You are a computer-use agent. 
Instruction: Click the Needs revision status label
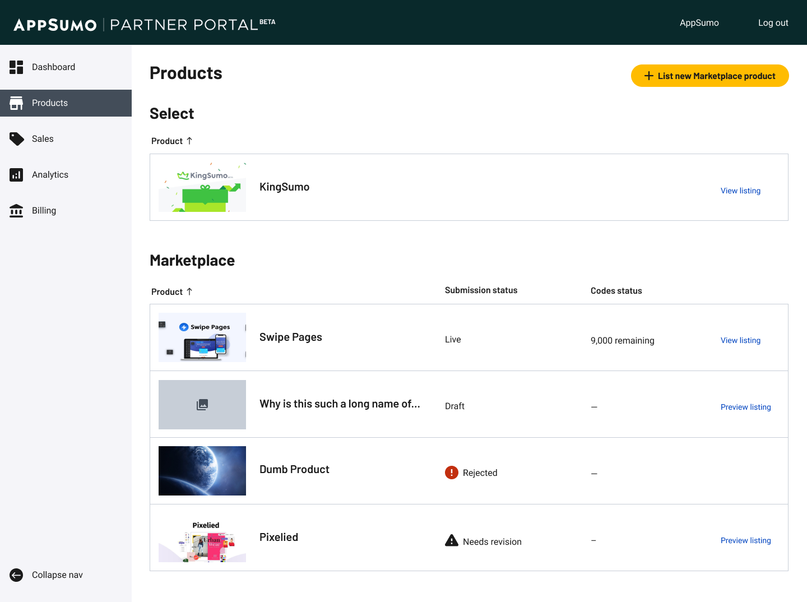492,542
